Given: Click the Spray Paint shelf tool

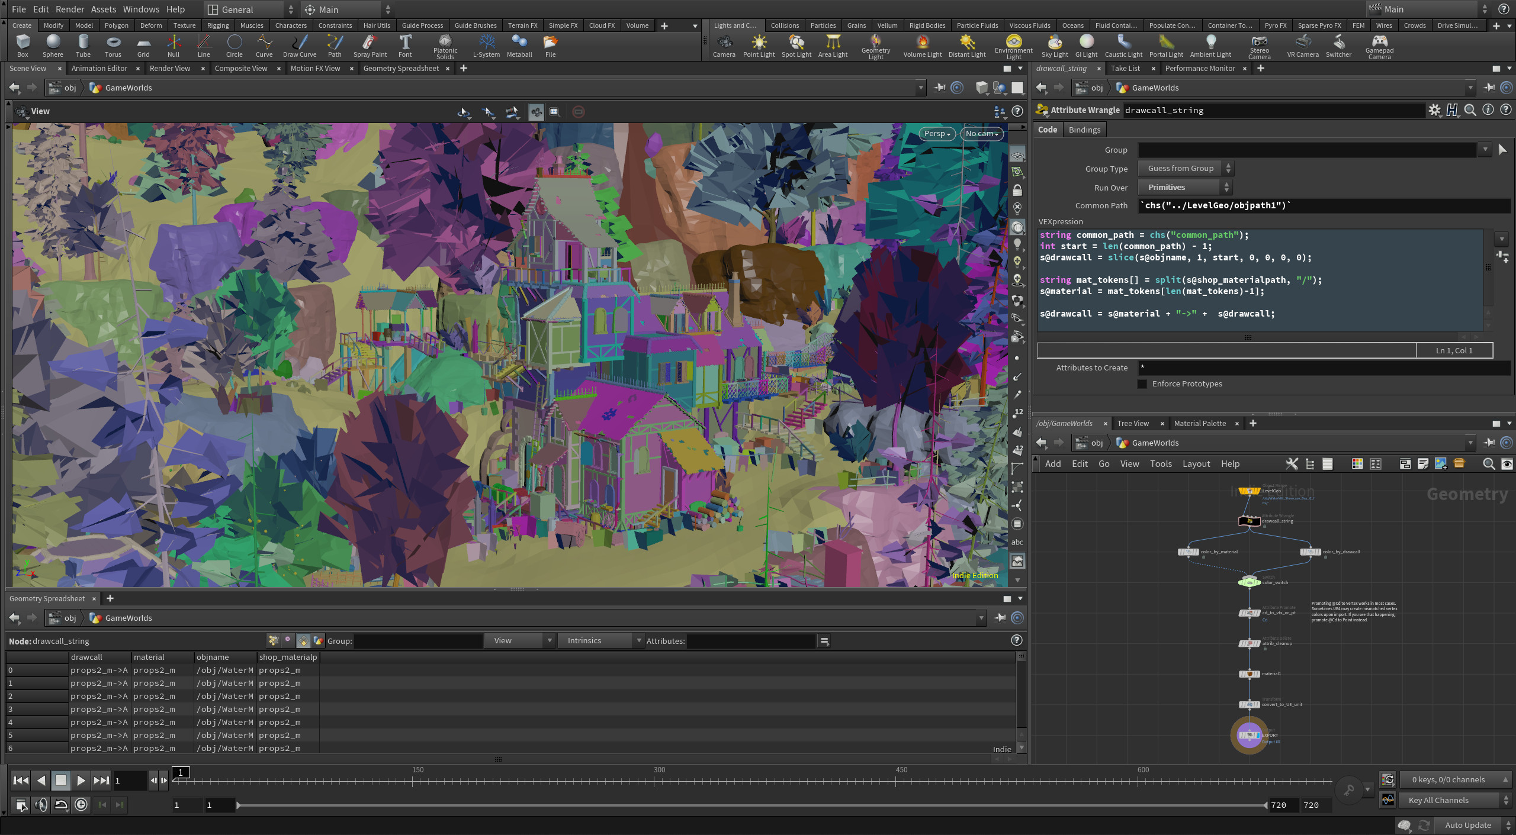Looking at the screenshot, I should click(370, 46).
